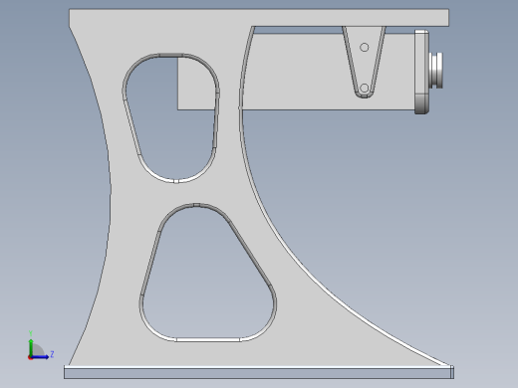Select the flat base plate at the bottom
Screen dimensions: 518x388
[259, 372]
